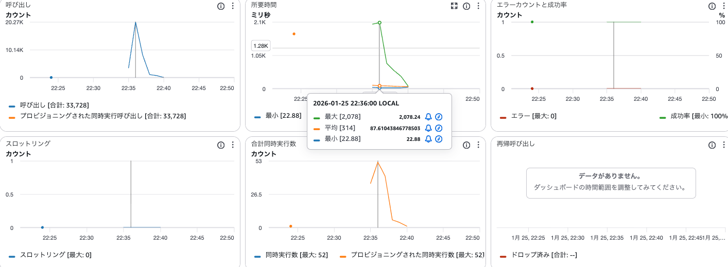The width and height of the screenshot is (728, 267).
Task: Open info icon for 再帰呼び出し widget
Action: (712, 145)
